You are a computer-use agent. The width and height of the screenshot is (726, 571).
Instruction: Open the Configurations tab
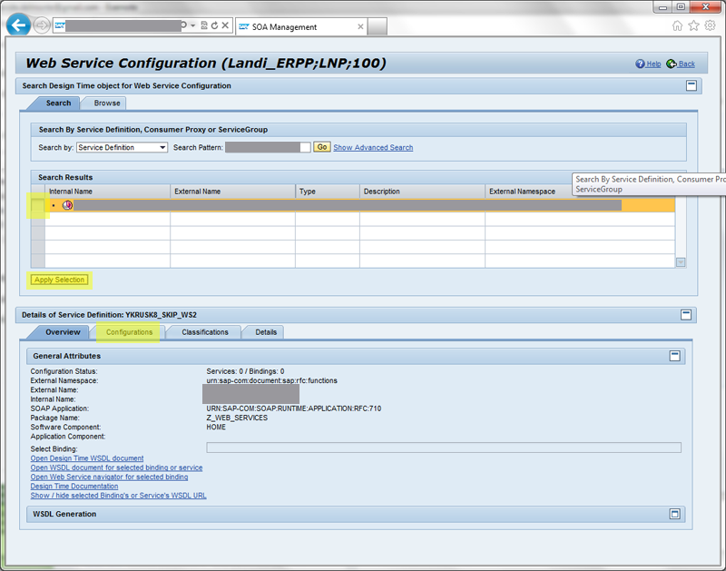pyautogui.click(x=129, y=332)
